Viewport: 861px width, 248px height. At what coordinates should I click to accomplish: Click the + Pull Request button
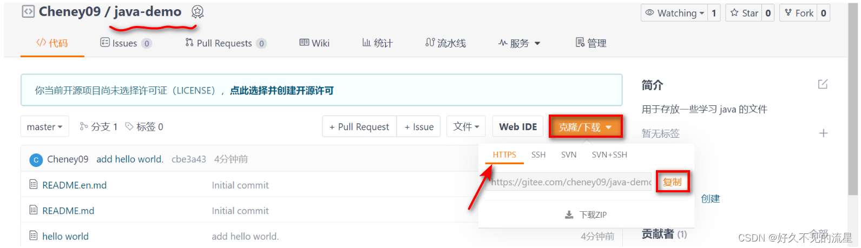click(x=359, y=126)
